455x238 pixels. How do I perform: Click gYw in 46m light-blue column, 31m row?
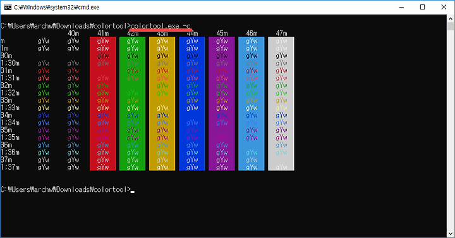click(x=252, y=71)
